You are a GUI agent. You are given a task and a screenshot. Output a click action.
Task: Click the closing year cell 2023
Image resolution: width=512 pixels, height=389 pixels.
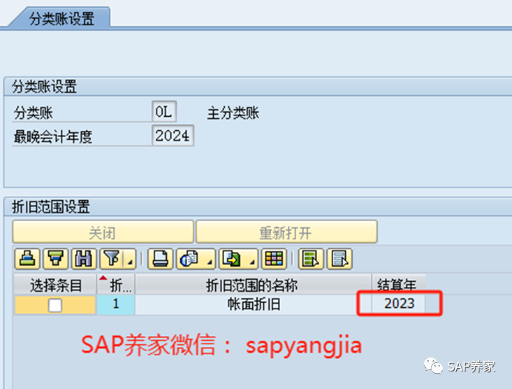pos(399,304)
